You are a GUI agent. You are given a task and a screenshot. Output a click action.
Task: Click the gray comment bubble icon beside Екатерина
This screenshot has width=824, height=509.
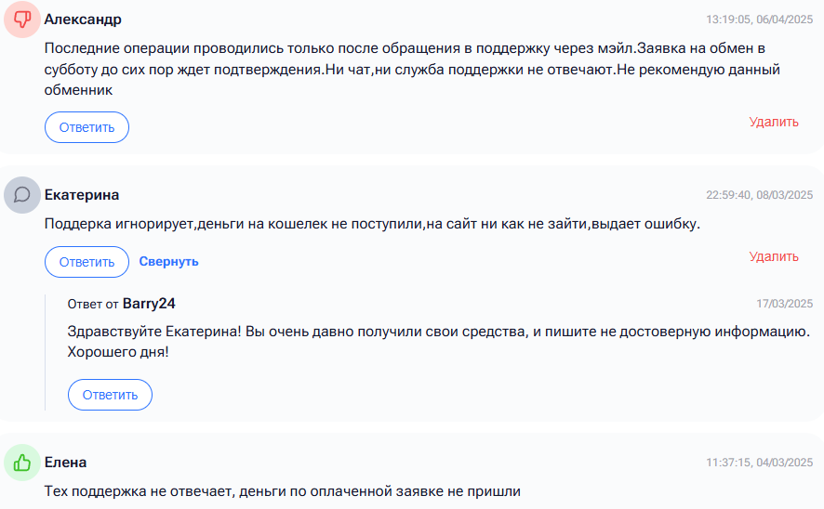[22, 195]
